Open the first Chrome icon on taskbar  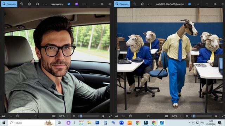137,123
